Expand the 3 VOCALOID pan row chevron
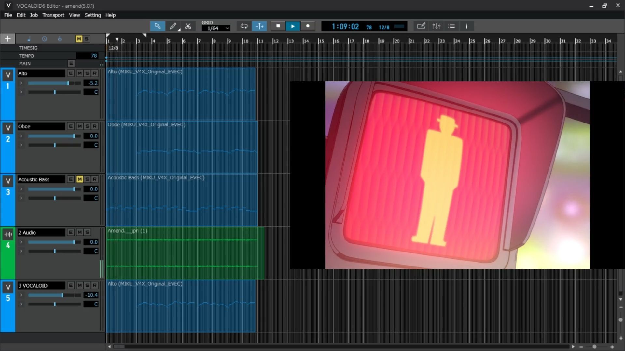 coord(21,304)
